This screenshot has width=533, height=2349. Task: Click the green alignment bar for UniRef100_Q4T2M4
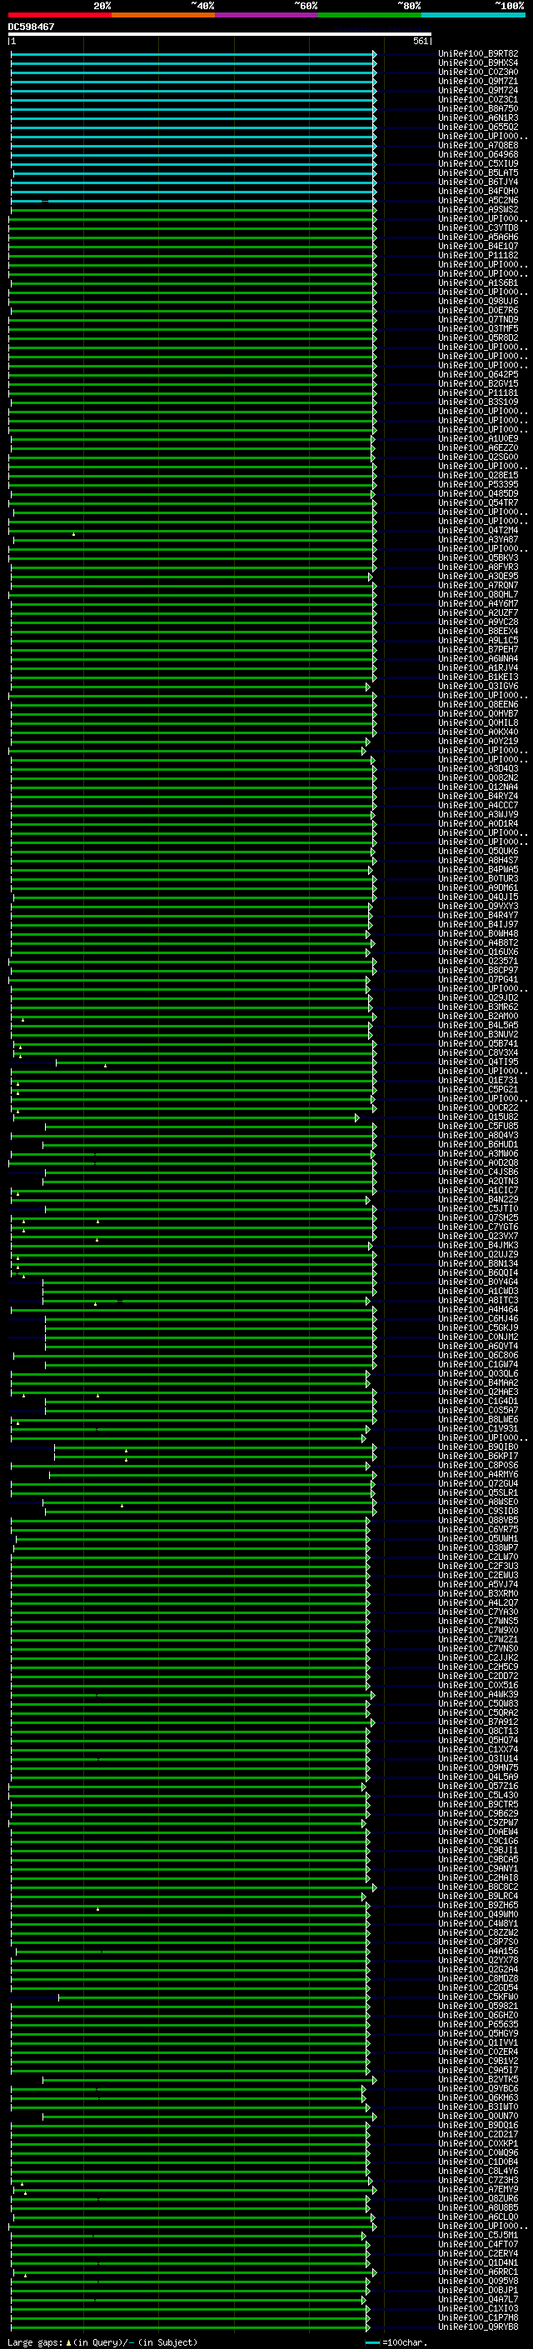[192, 531]
